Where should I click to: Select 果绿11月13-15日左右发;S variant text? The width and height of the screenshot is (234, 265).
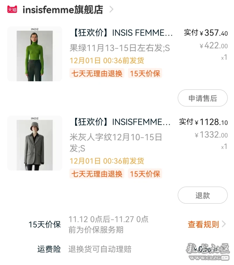click(120, 48)
